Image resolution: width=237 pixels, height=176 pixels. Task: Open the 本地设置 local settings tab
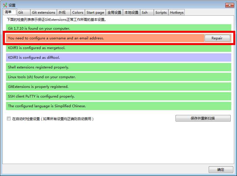[132, 13]
